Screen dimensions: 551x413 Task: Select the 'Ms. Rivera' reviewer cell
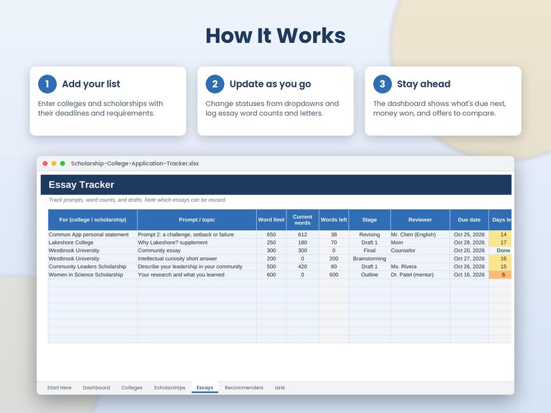click(x=420, y=267)
